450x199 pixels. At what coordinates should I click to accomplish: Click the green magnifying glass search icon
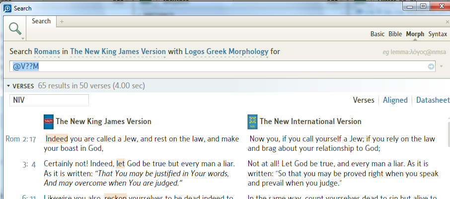[15, 28]
